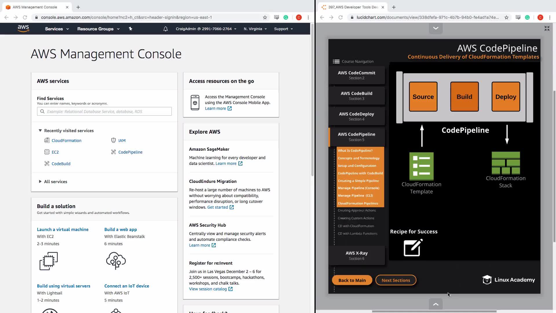Open the N. Virginia region dropdown
This screenshot has height=313, width=556.
click(x=255, y=29)
